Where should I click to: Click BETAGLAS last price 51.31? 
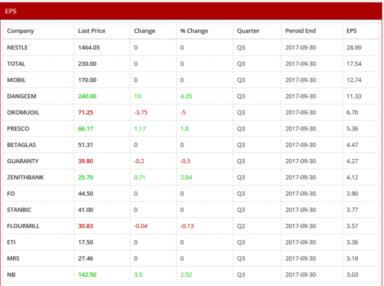pyautogui.click(x=85, y=144)
